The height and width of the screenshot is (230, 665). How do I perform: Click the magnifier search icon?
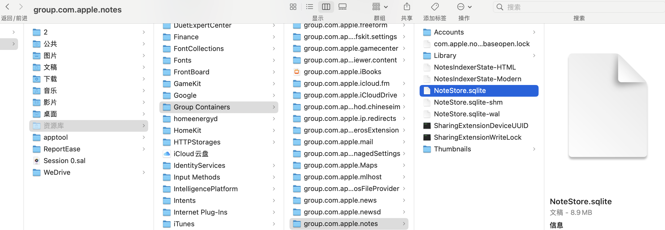point(500,7)
